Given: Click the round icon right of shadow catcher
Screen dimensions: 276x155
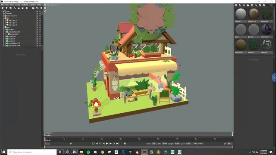Looking at the screenshot, I should (27, 8).
